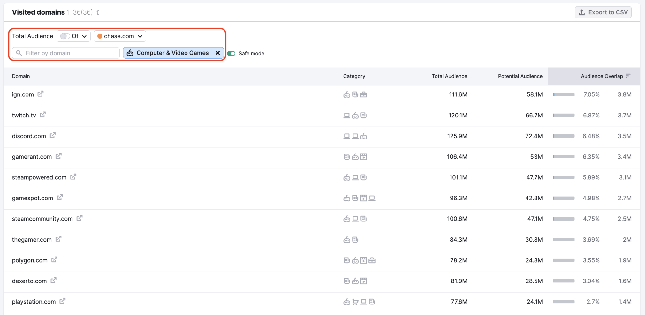Click the Computer & Video Games filter chip
The image size is (645, 315).
[168, 53]
